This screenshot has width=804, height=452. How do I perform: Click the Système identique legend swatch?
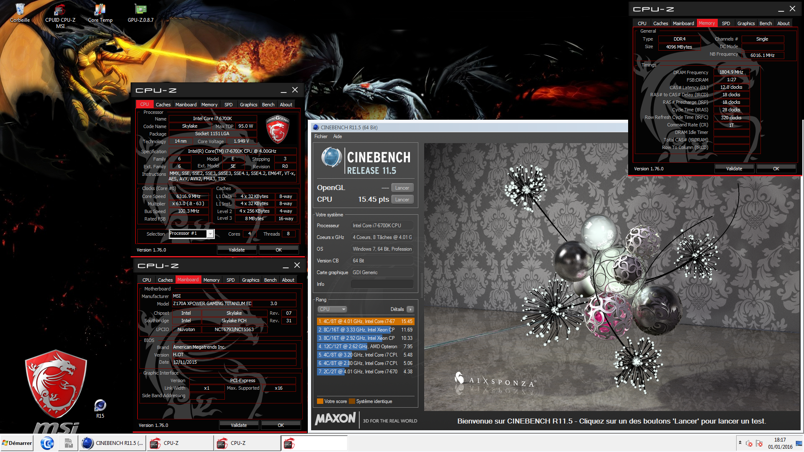click(x=352, y=401)
